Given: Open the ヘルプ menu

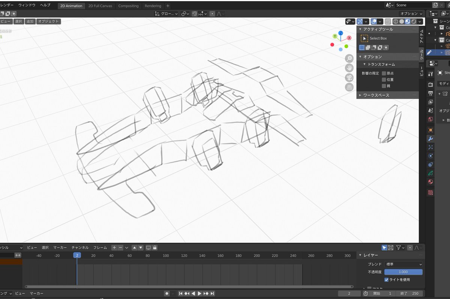Looking at the screenshot, I should coord(45,5).
